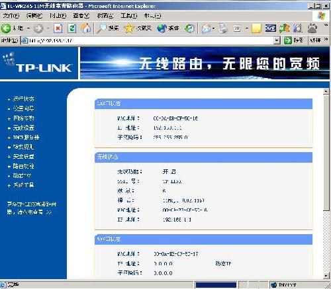331x289 pixels.
Task: Open the 收藏(A) menu
Action: tap(105, 16)
